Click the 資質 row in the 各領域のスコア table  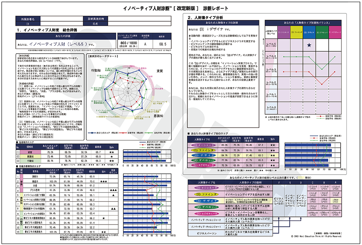pyautogui.click(x=67, y=152)
